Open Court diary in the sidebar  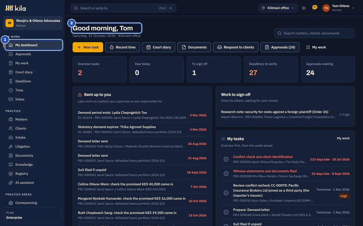pos(33,72)
